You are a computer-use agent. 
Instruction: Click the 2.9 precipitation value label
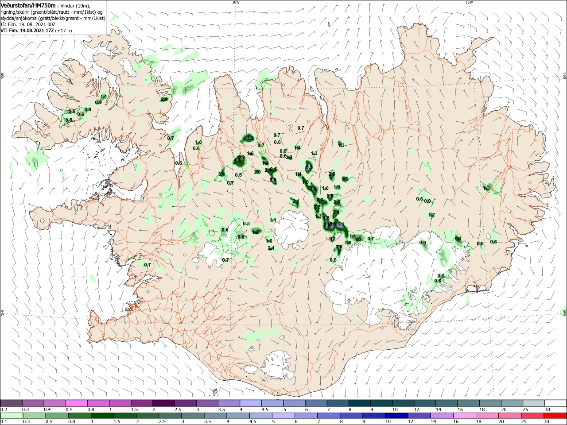click(164, 99)
